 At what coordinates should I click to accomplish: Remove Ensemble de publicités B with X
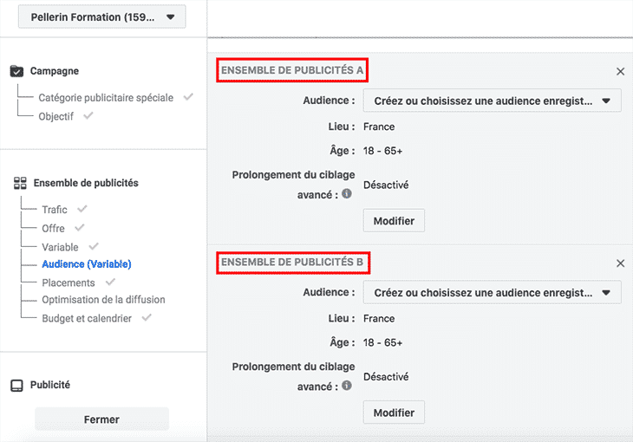[621, 263]
